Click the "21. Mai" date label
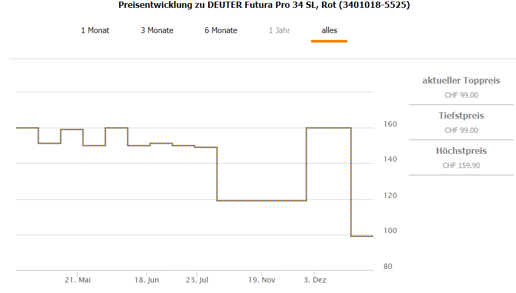This screenshot has height=293, width=516. [x=78, y=280]
